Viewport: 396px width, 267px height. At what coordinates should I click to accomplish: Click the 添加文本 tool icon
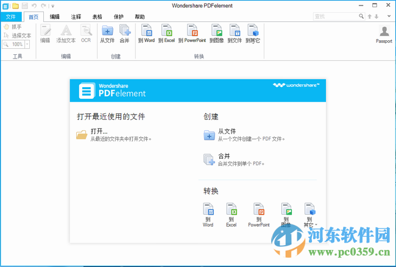pos(66,34)
